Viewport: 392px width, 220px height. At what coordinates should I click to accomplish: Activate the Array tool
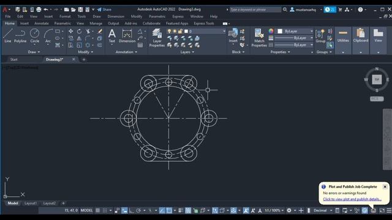(x=88, y=45)
